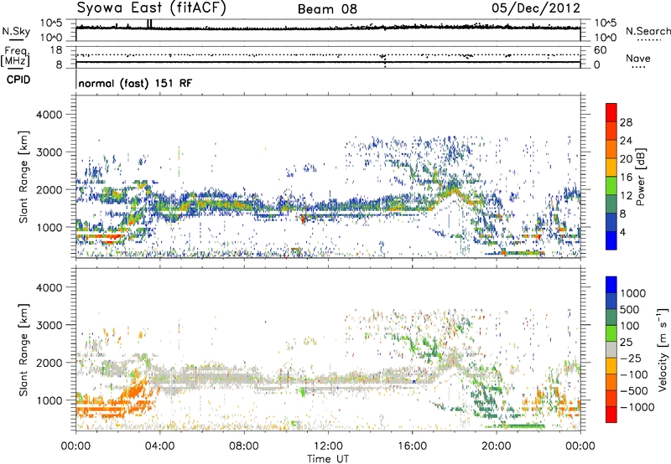Click the Syowa East (fitACF) title
671x464 pixels.
point(151,8)
